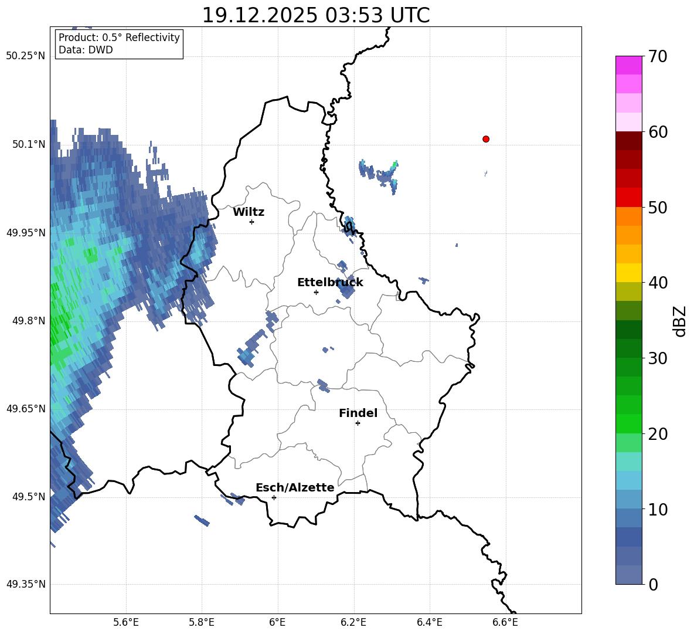
Task: Click the 50 dBZ colorbar label
Action: (x=658, y=207)
